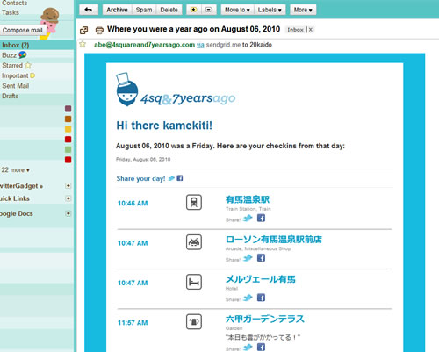The image size is (439, 352).
Task: Tweet the ローソン有馬温泉駅前店 checkin
Action: pyautogui.click(x=248, y=258)
